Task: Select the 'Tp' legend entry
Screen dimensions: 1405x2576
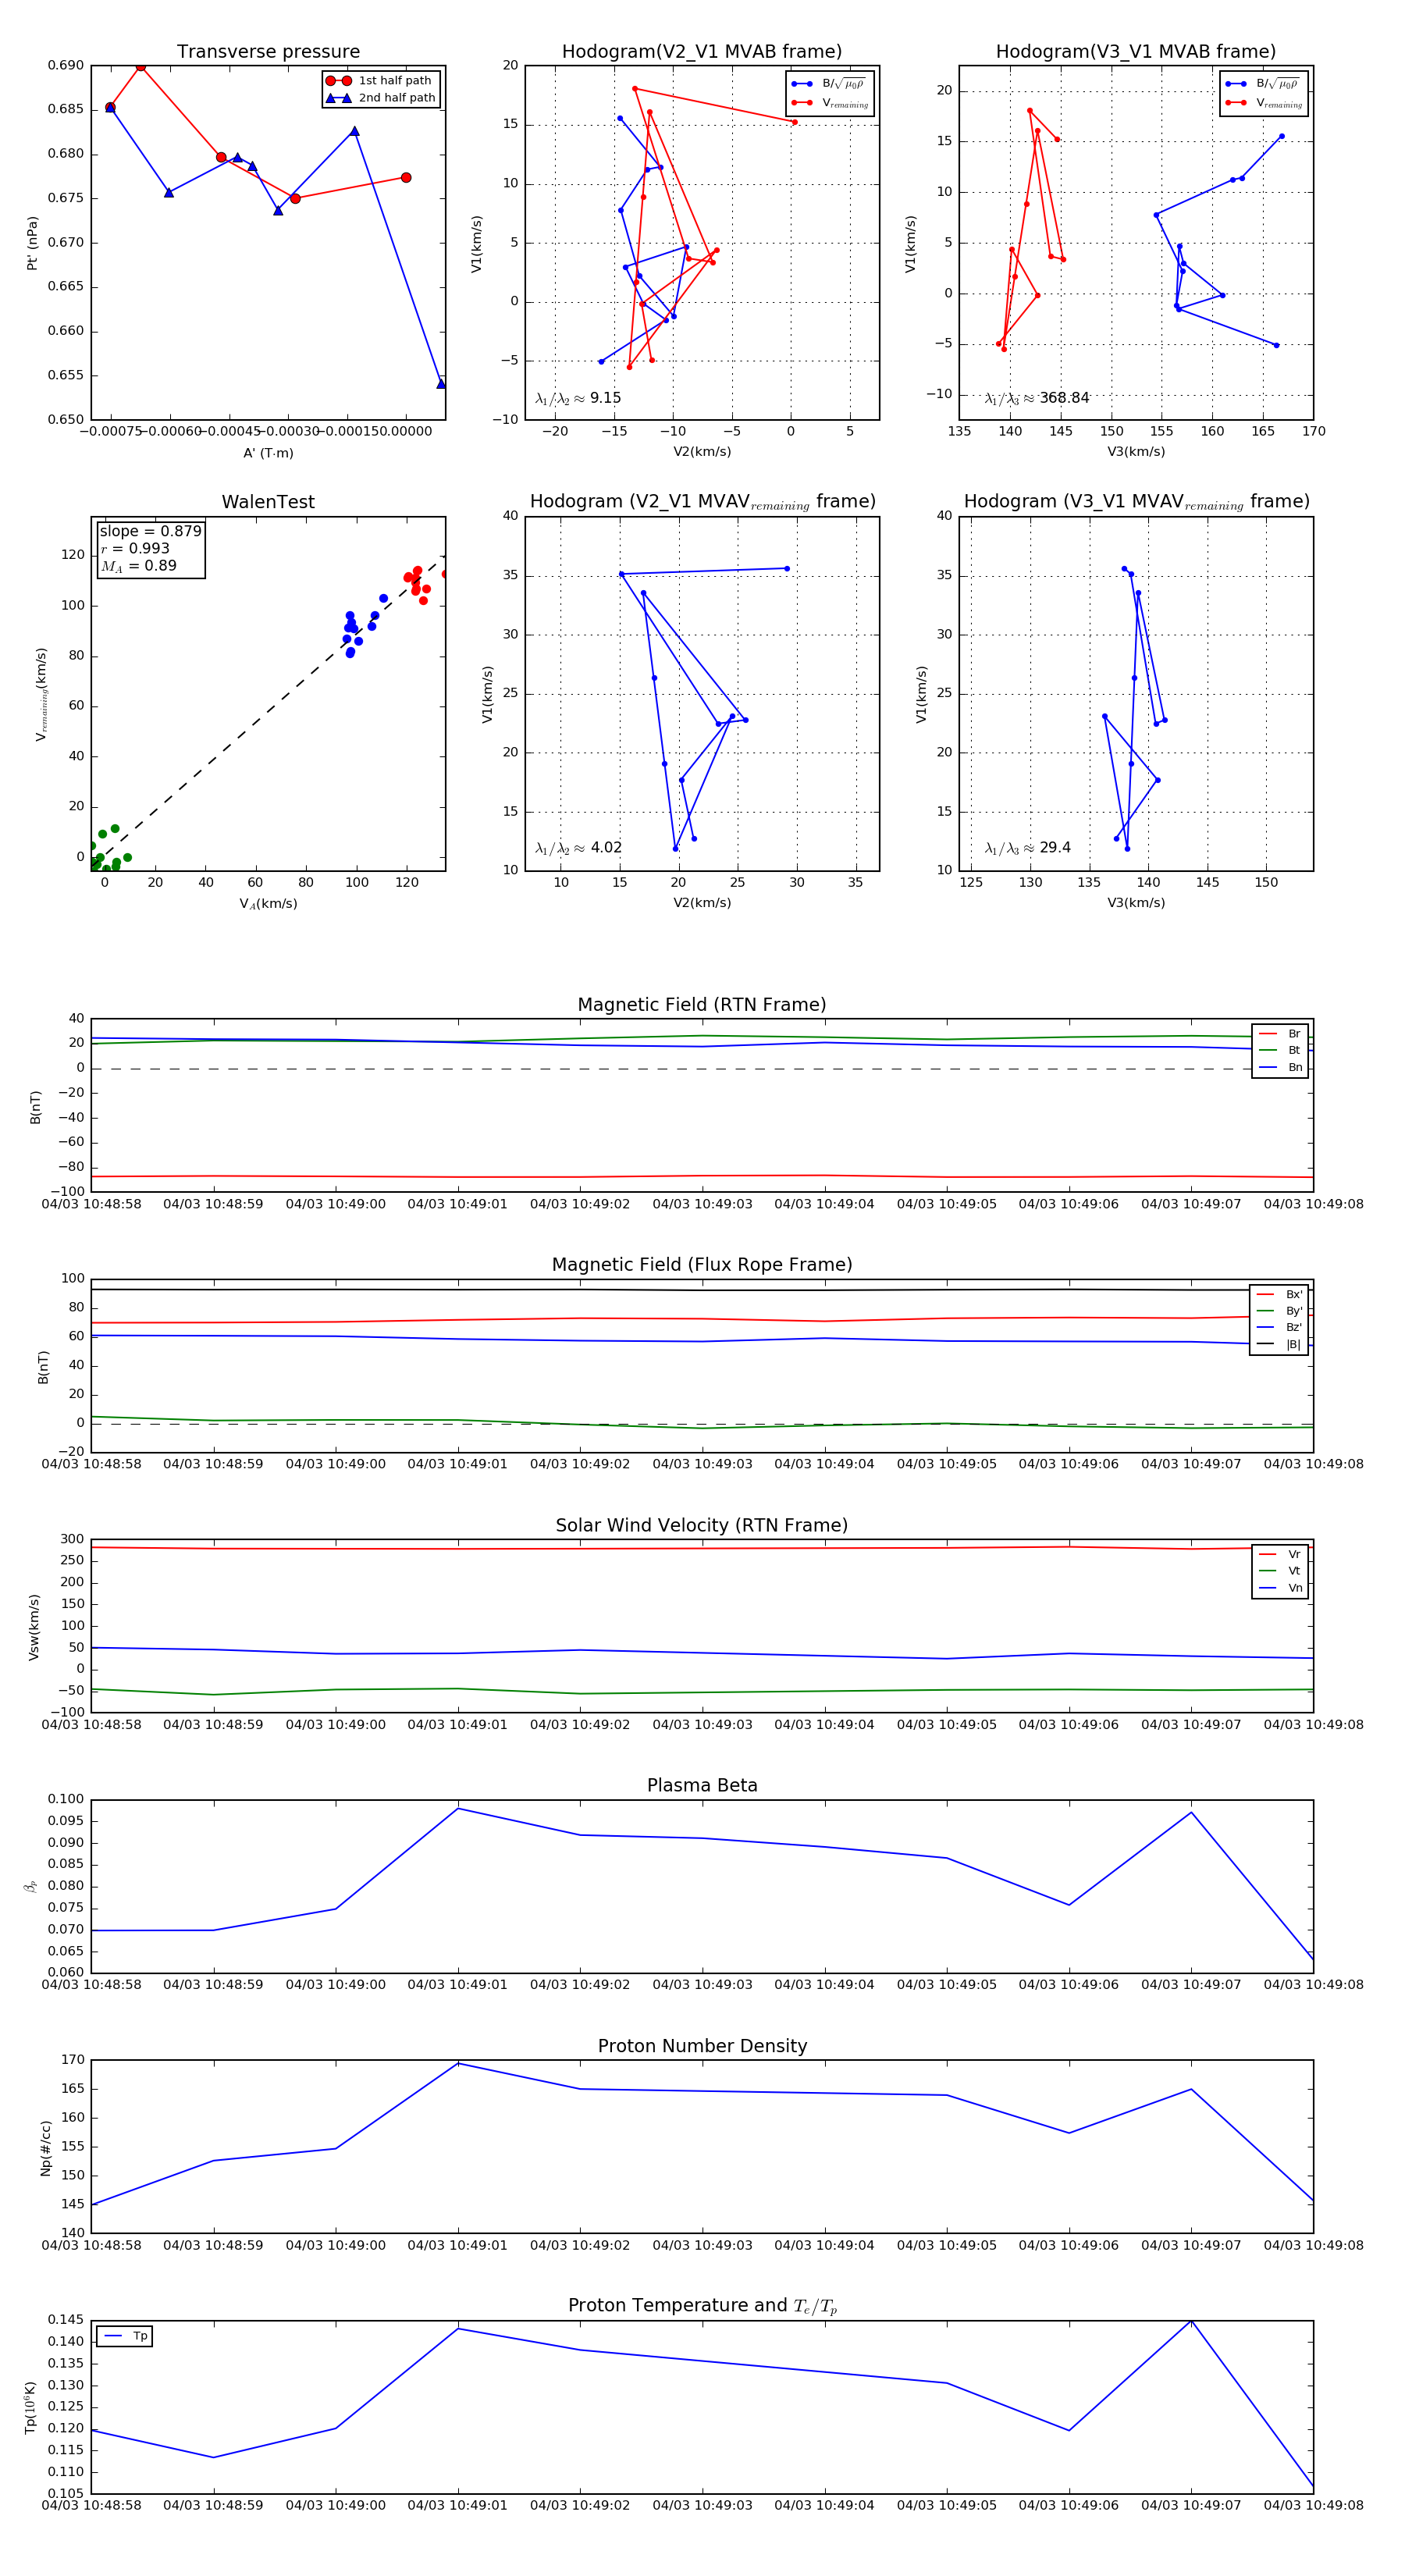Action: click(x=125, y=2336)
